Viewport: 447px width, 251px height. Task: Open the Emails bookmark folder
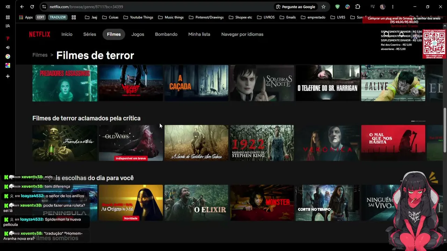287,17
